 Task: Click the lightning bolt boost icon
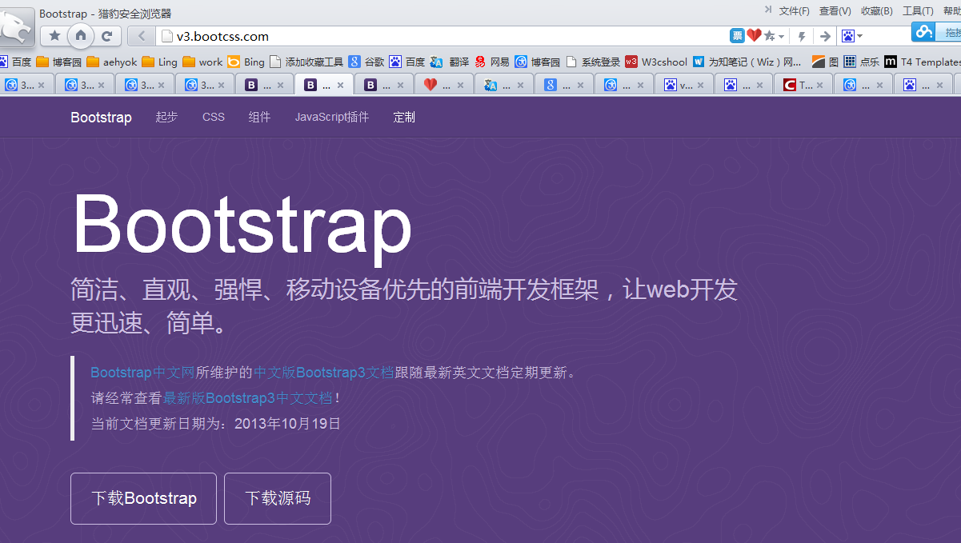[x=803, y=36]
